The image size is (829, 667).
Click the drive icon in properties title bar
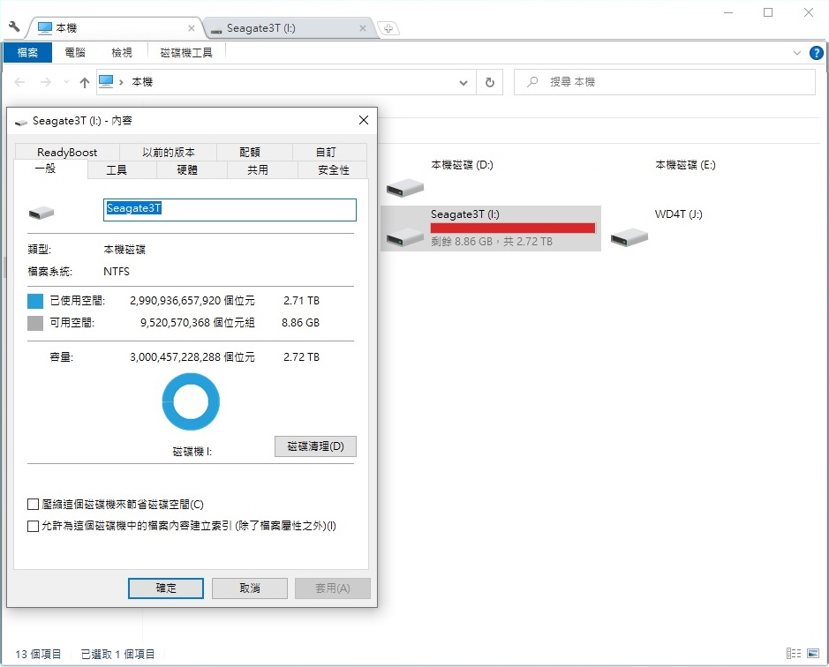pos(21,122)
